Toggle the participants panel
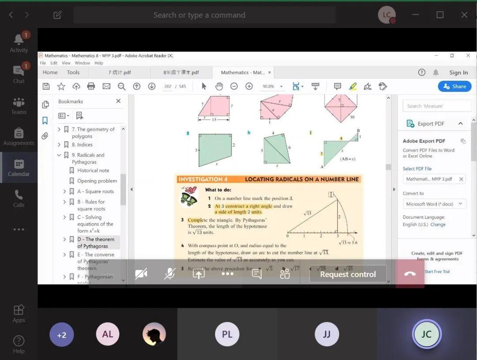The height and width of the screenshot is (360, 477). pyautogui.click(x=285, y=274)
